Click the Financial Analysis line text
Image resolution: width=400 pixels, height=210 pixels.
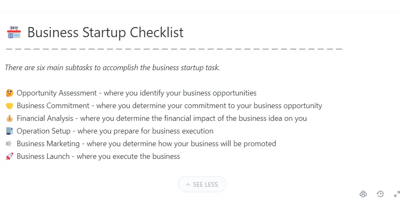pos(162,118)
